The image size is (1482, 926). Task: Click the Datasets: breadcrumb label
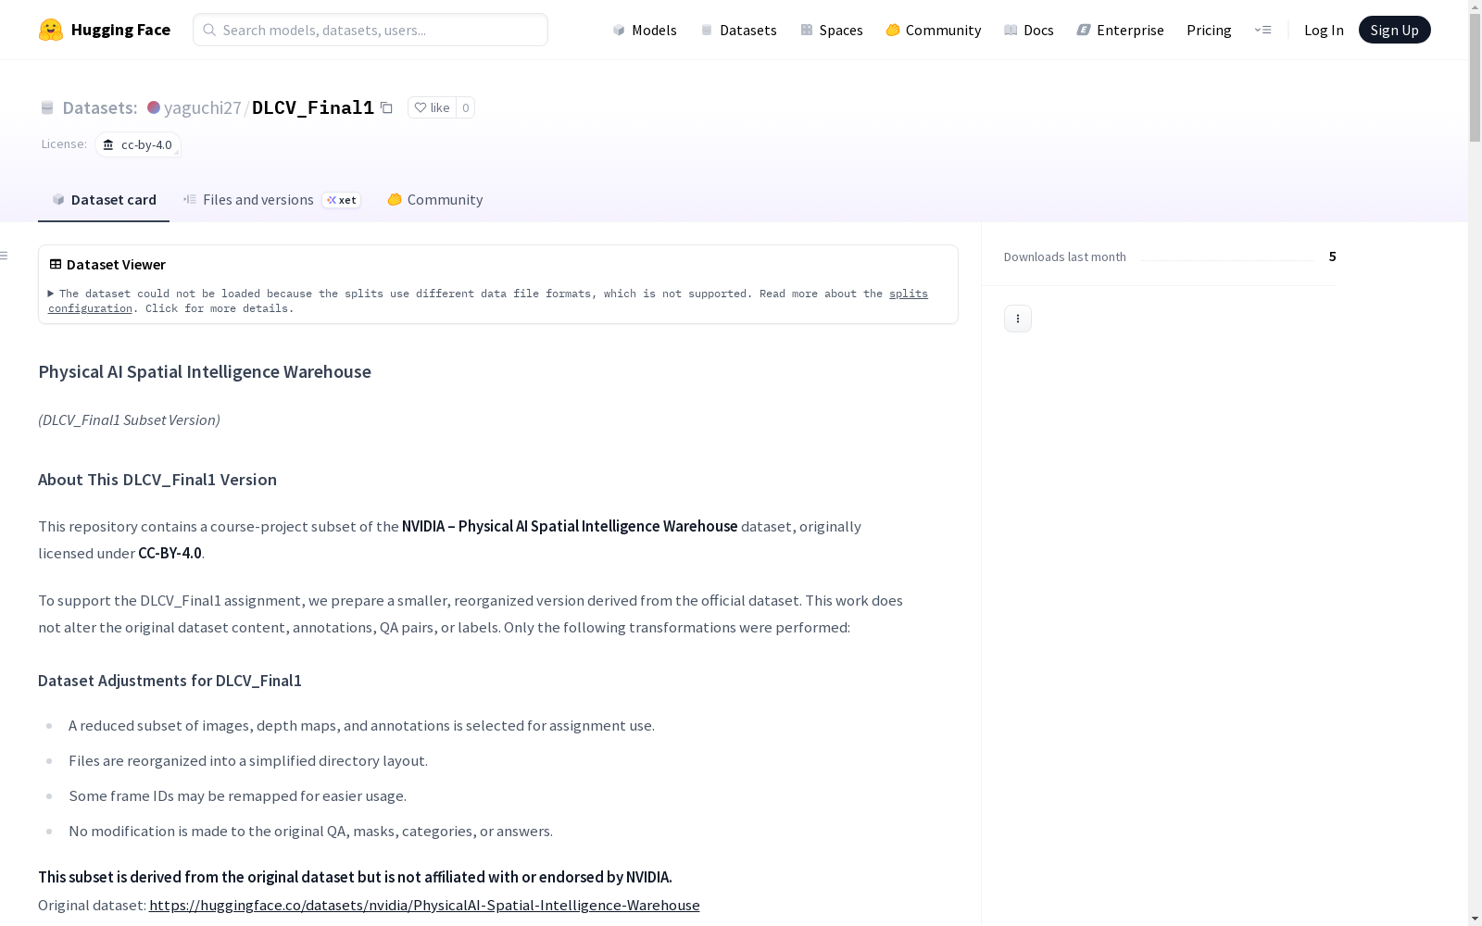pyautogui.click(x=100, y=107)
